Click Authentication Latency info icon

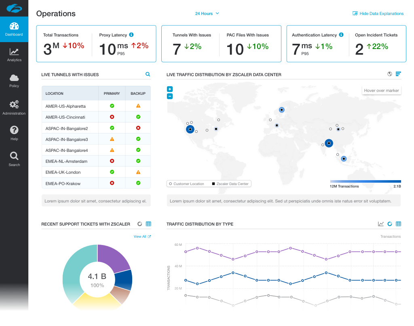341,35
